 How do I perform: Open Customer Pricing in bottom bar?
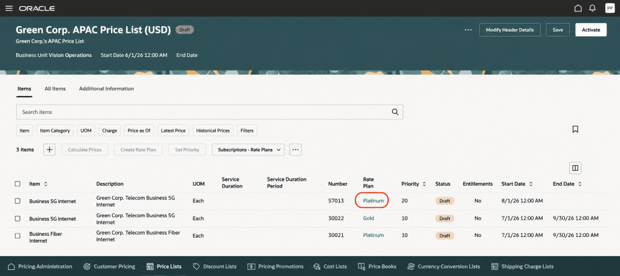tap(110, 267)
